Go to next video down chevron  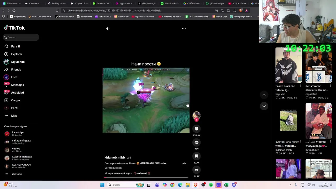click(x=264, y=106)
